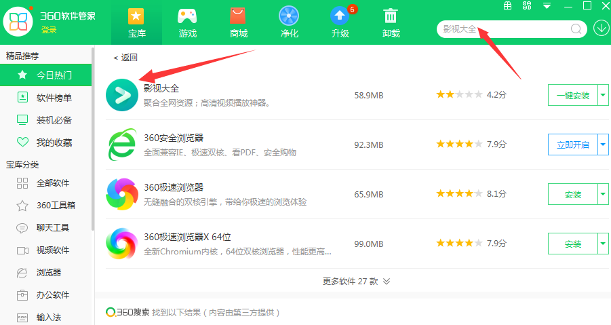
Task: Select 浏览器 category
Action: [x=45, y=272]
